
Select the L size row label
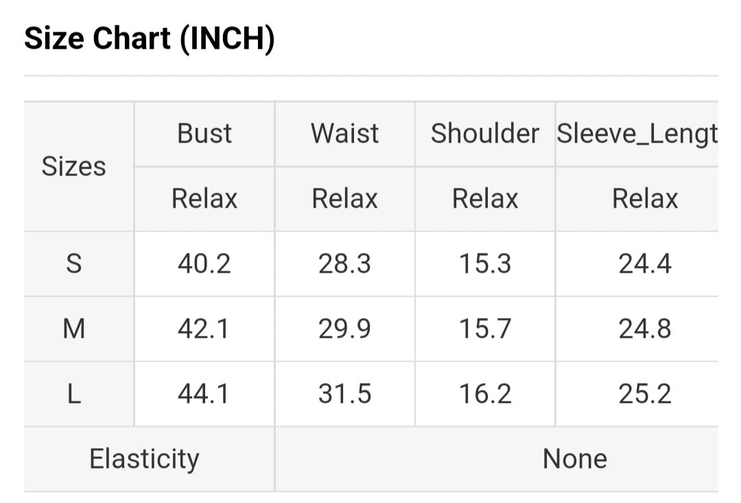(x=74, y=394)
